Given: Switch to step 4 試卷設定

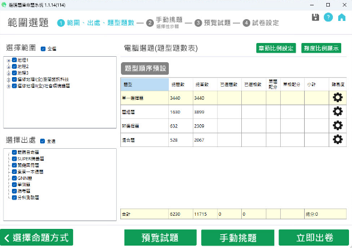Looking at the screenshot, I should coord(260,23).
